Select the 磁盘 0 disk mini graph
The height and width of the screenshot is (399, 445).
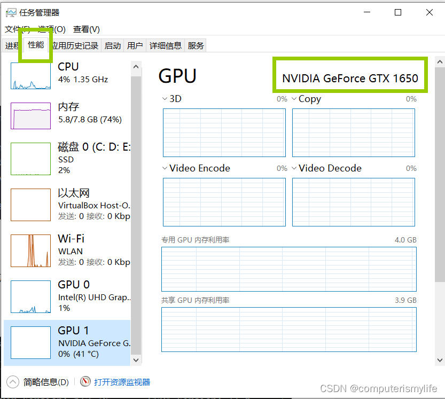point(30,159)
